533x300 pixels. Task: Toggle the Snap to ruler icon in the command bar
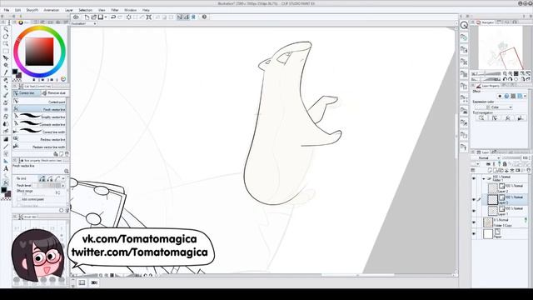point(180,17)
